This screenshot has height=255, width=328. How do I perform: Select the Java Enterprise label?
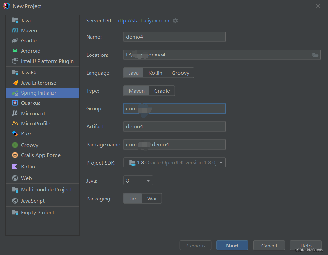pyautogui.click(x=39, y=83)
